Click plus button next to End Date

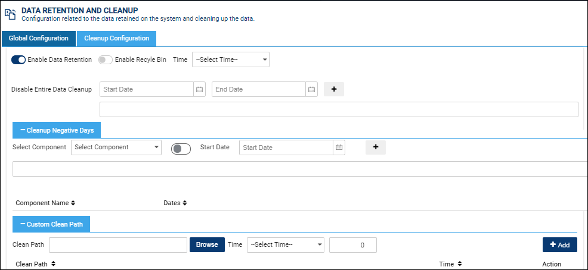pos(334,89)
